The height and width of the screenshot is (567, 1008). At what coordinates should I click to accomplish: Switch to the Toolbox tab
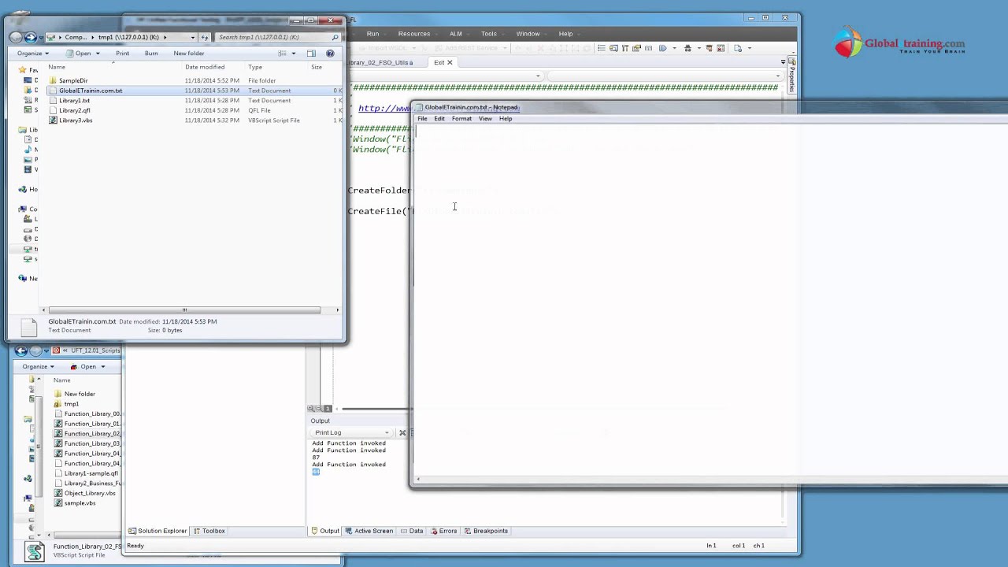tap(209, 531)
